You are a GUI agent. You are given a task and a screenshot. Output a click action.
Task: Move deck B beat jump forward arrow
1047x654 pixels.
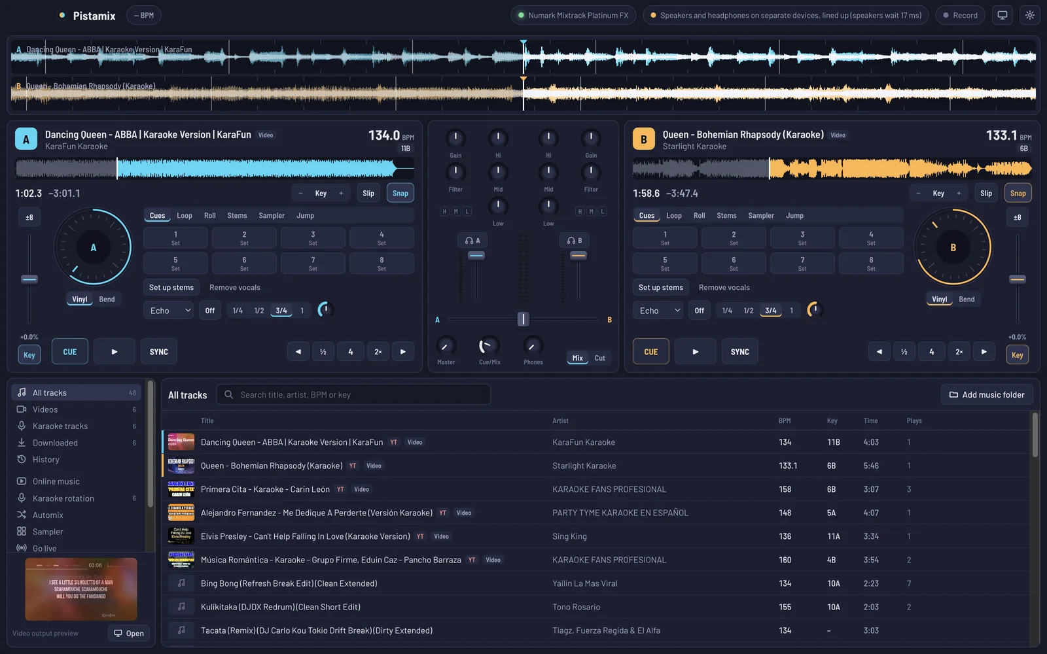tap(984, 352)
